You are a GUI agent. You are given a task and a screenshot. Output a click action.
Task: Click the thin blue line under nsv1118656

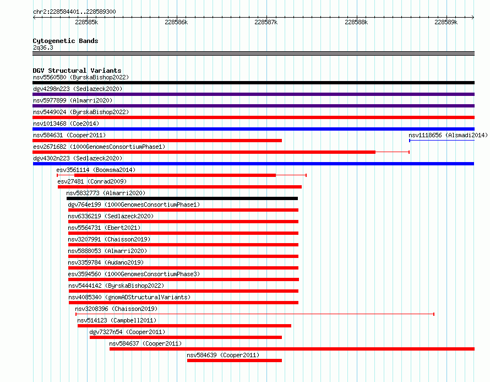point(442,141)
